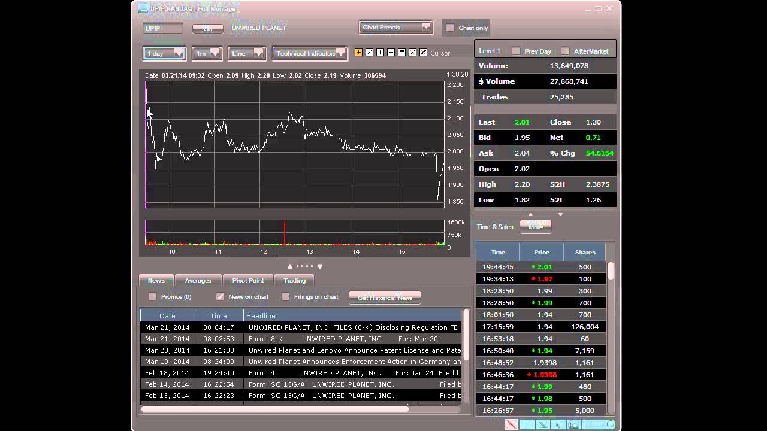Click the UPIP symbol input field
The width and height of the screenshot is (767, 431).
coord(163,28)
